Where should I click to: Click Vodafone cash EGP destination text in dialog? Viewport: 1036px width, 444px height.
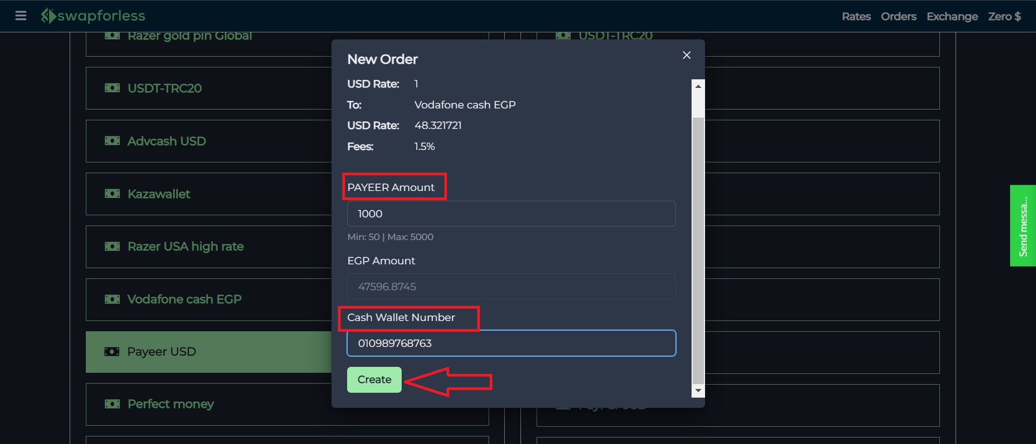point(465,105)
